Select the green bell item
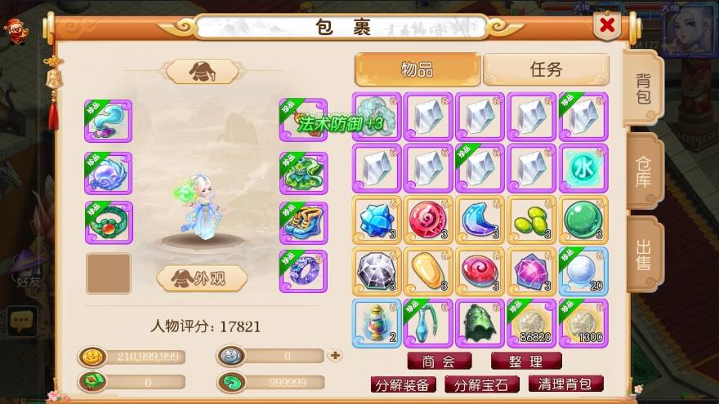The image size is (719, 404). [480, 323]
